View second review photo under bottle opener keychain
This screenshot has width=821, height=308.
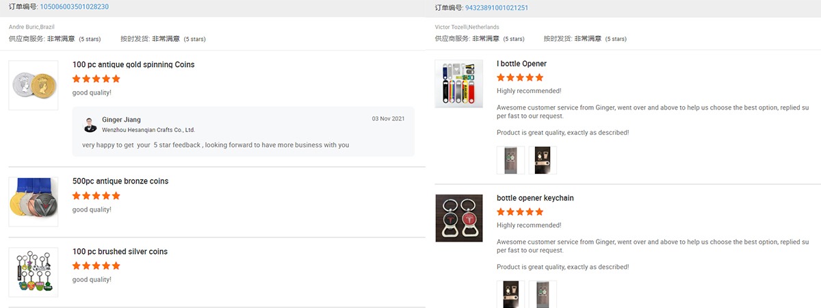(x=543, y=294)
